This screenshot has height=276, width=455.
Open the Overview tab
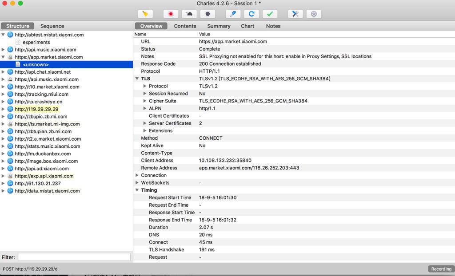151,26
